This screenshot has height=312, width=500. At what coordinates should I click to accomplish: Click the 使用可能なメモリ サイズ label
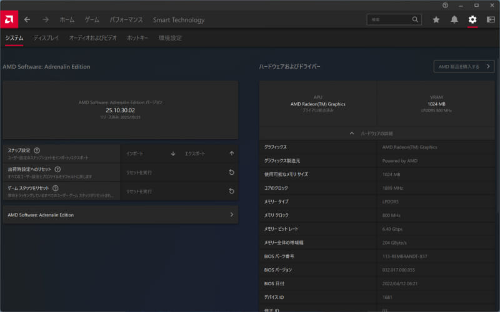coord(286,175)
